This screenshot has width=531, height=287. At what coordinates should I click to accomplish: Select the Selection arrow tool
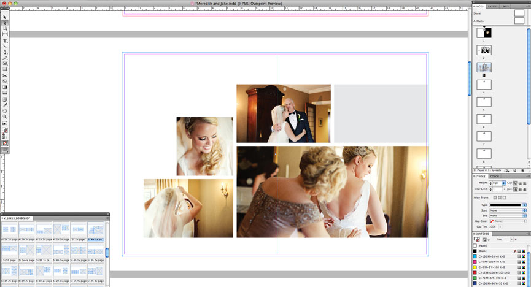[x=5, y=16]
